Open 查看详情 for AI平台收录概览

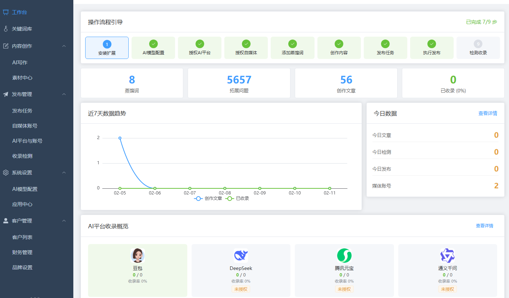[x=484, y=226]
